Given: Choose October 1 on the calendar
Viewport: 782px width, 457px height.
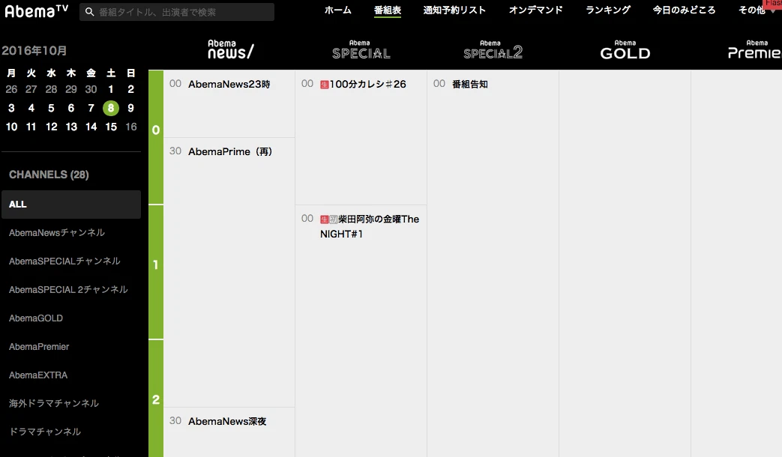Looking at the screenshot, I should 111,89.
